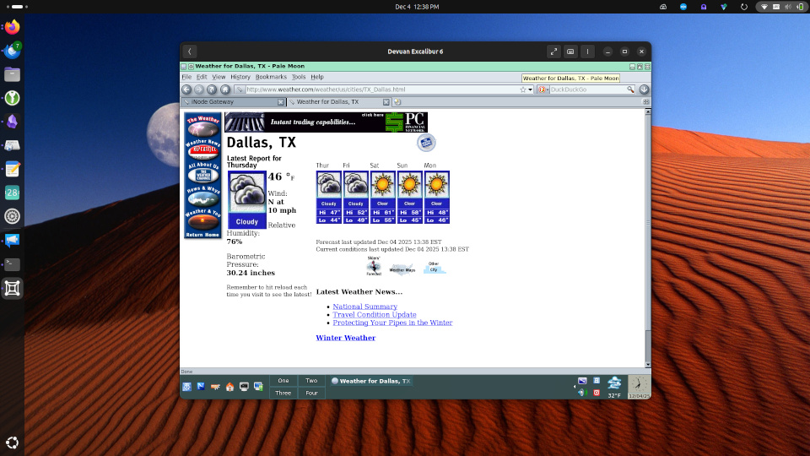Open Firefox from the Ubuntu dock
The image size is (810, 456).
tap(13, 27)
